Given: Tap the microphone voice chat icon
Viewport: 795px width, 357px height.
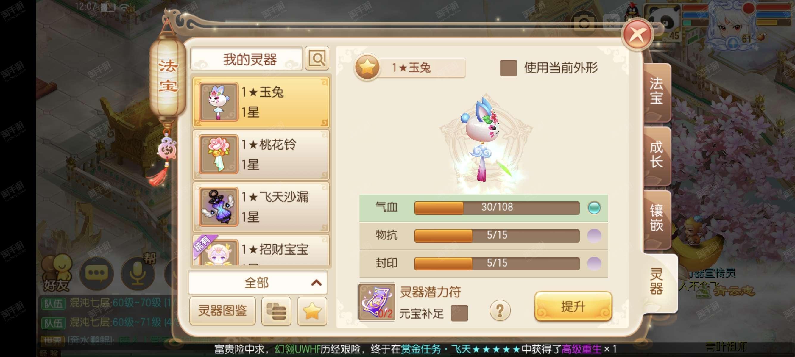Looking at the screenshot, I should point(138,273).
